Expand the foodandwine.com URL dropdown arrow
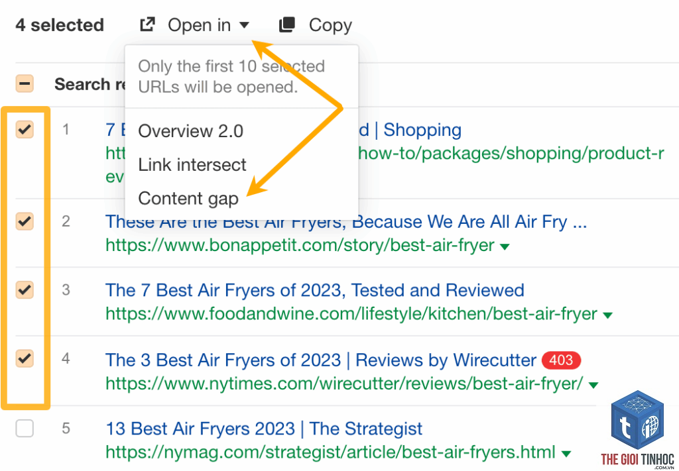 click(607, 315)
